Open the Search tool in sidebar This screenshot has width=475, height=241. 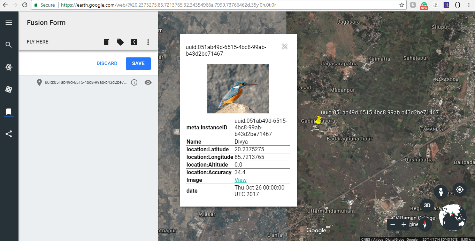click(9, 45)
